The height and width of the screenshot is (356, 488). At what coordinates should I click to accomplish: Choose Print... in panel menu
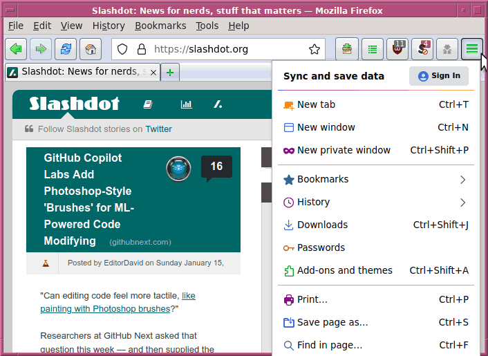[x=375, y=299]
